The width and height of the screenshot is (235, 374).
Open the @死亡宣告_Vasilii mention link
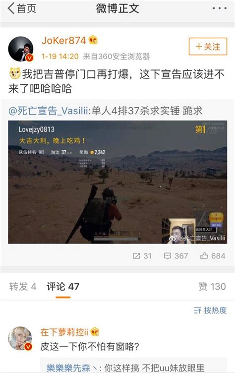click(49, 111)
